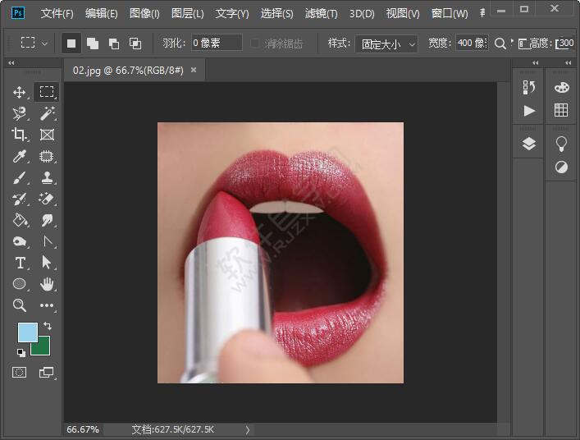Change the screen mode

(46, 372)
